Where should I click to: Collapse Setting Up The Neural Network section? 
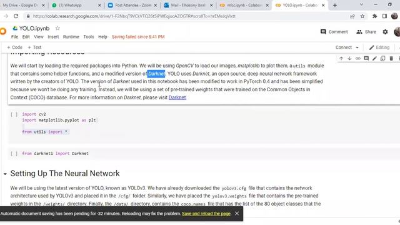[5, 174]
